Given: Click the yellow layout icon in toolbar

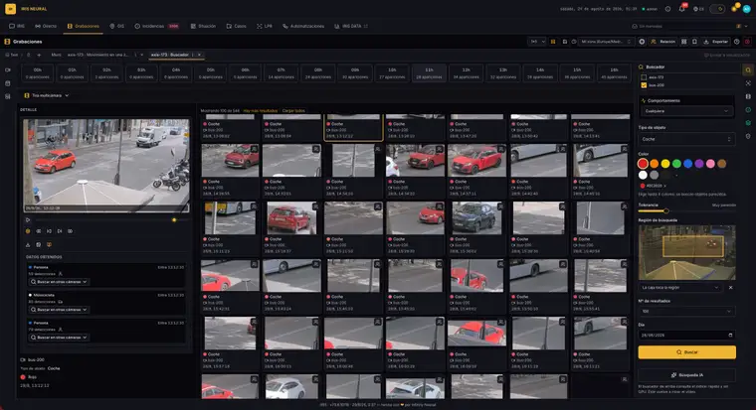Looking at the screenshot, I should coord(553,42).
